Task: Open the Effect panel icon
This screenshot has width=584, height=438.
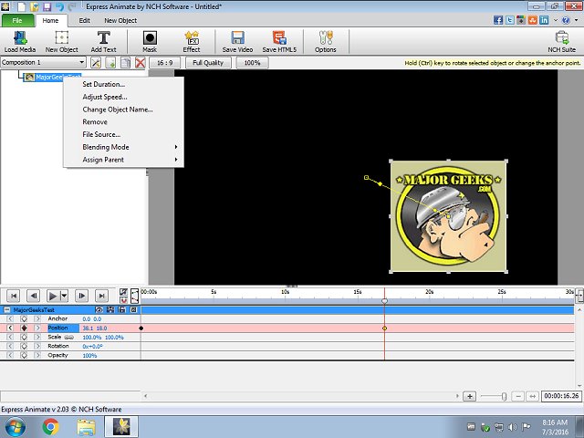Action: 192,38
